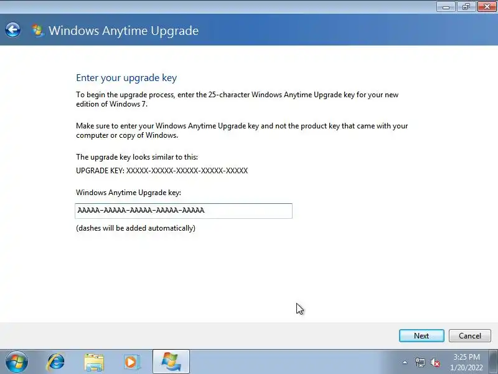Go back with the blue arrow button

[x=12, y=30]
